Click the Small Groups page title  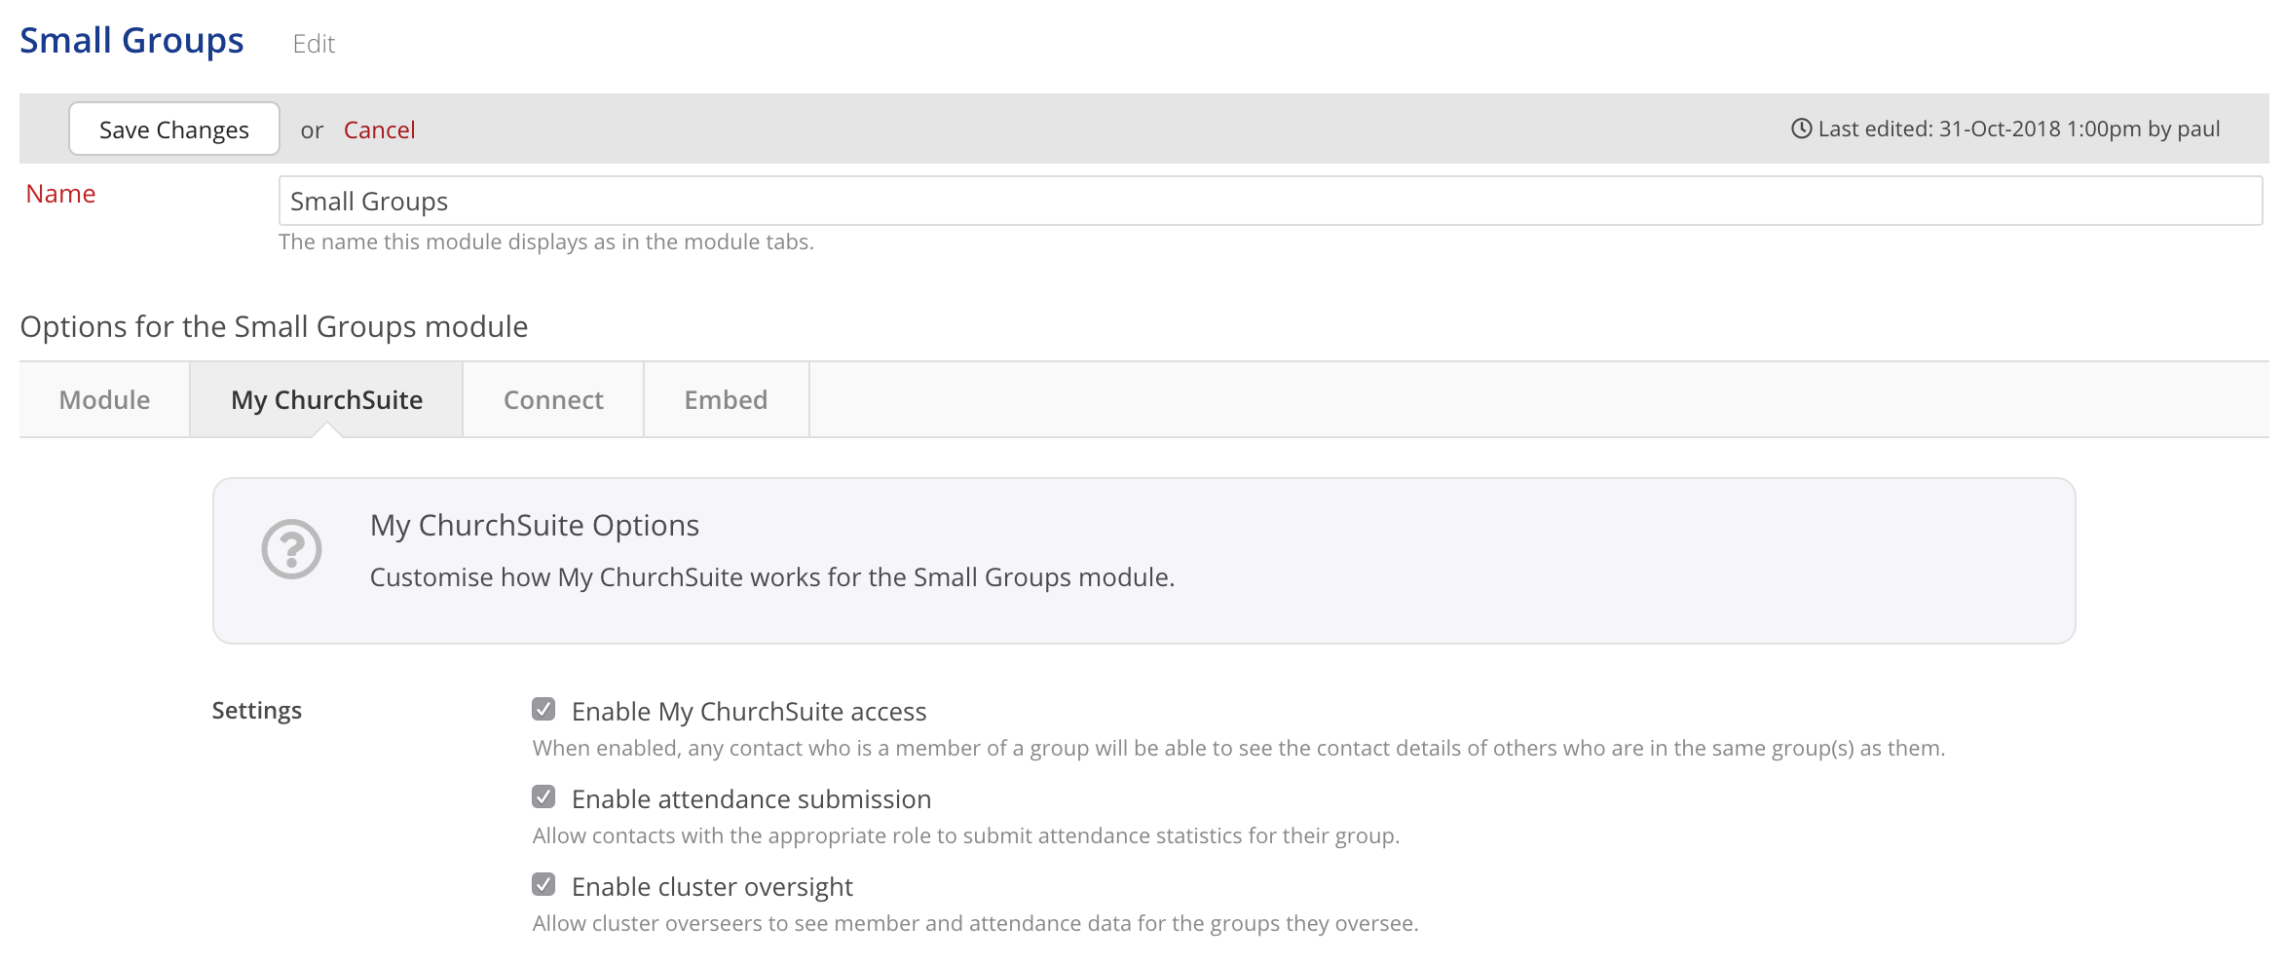pos(131,41)
